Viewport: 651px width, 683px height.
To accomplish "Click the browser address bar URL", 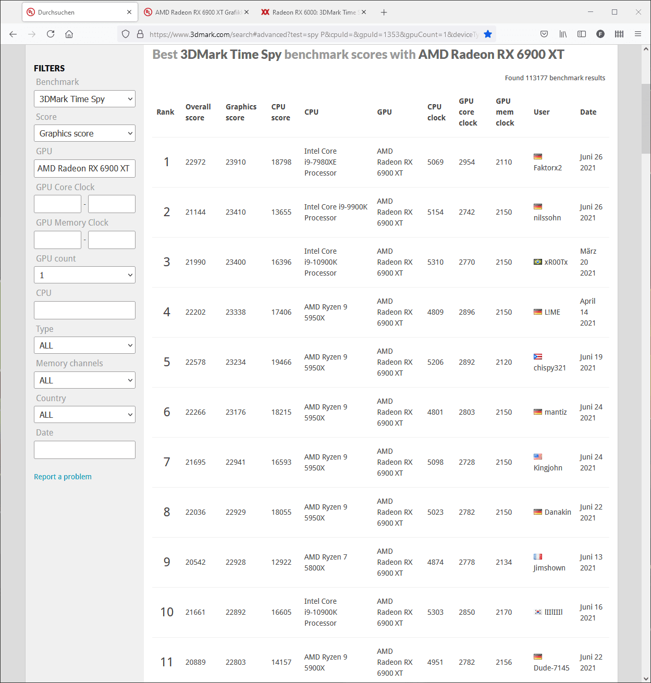I will 313,34.
